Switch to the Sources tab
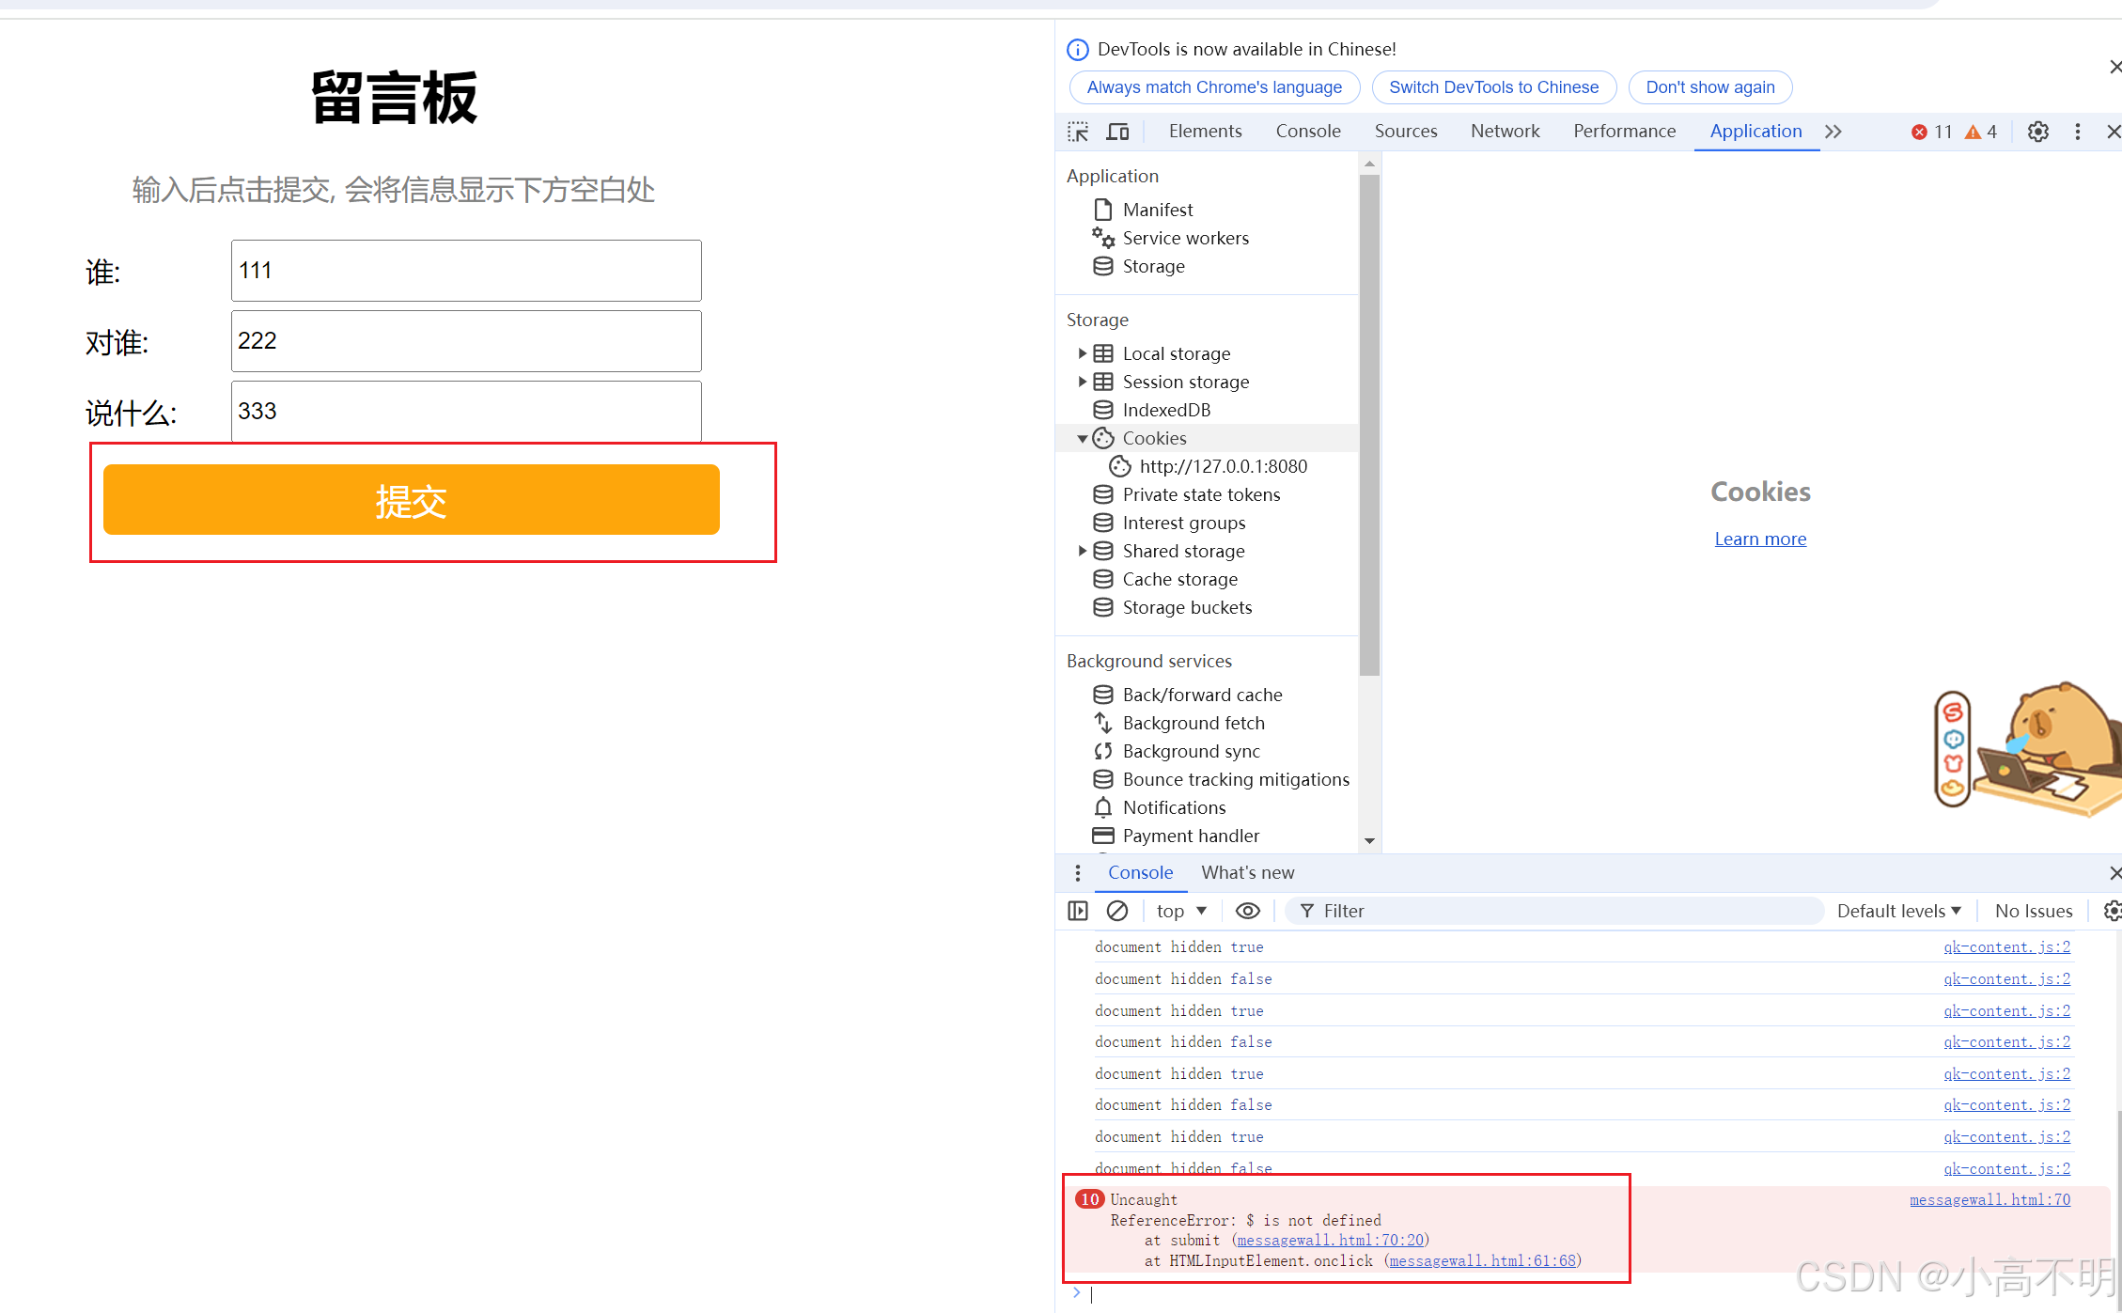Viewport: 2122px width, 1313px height. [x=1406, y=132]
